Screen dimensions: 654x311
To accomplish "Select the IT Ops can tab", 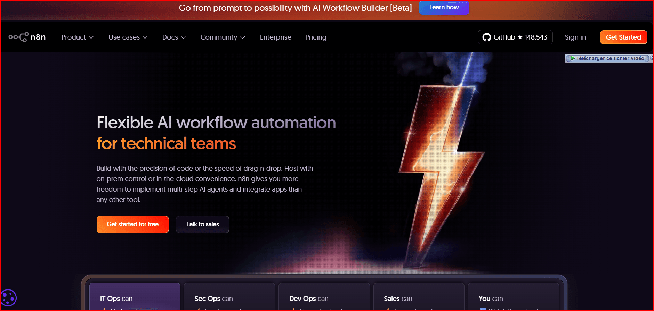I will (x=135, y=298).
